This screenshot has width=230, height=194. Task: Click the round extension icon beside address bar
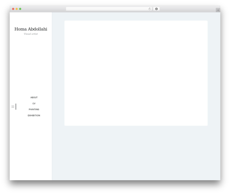click(x=156, y=9)
